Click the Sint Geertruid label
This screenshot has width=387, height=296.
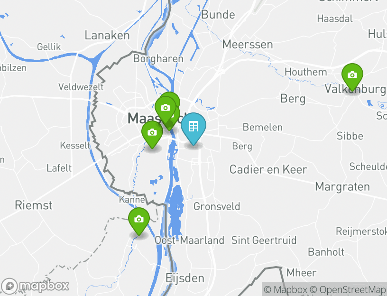click(x=264, y=240)
